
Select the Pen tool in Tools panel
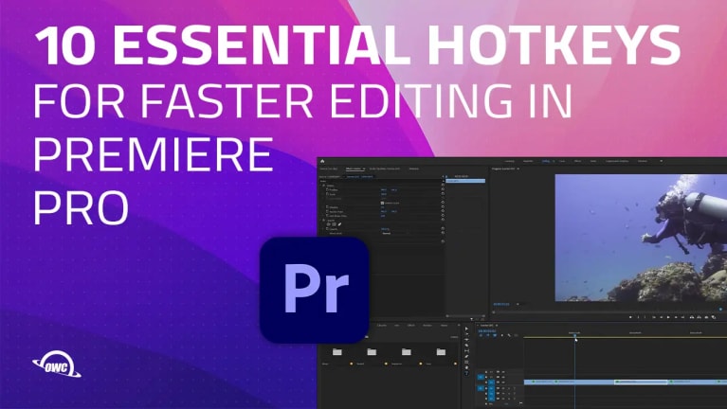466,356
